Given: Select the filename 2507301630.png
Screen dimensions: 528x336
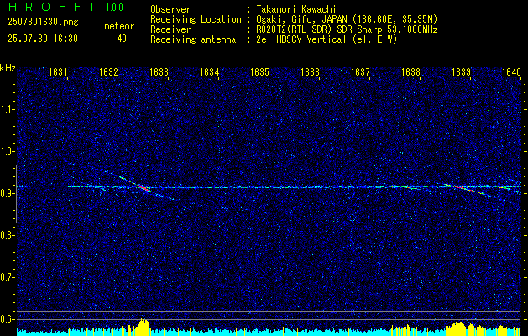Looking at the screenshot, I should (43, 23).
